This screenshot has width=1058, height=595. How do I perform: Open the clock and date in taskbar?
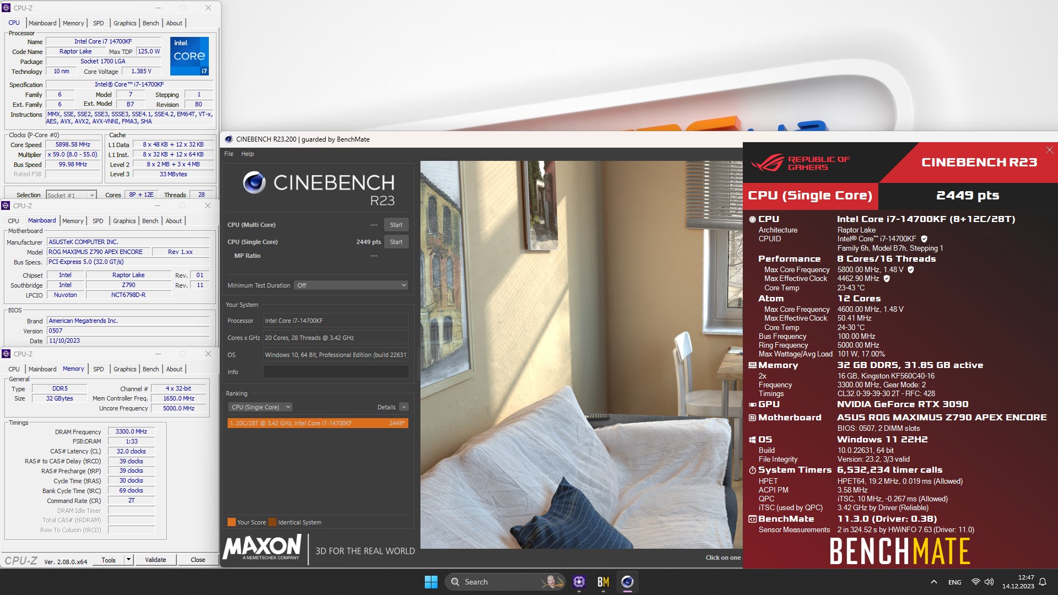tap(1018, 582)
